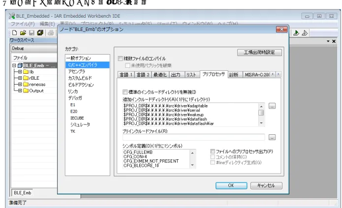Open the workspace panel dropdown arrow

point(328,41)
